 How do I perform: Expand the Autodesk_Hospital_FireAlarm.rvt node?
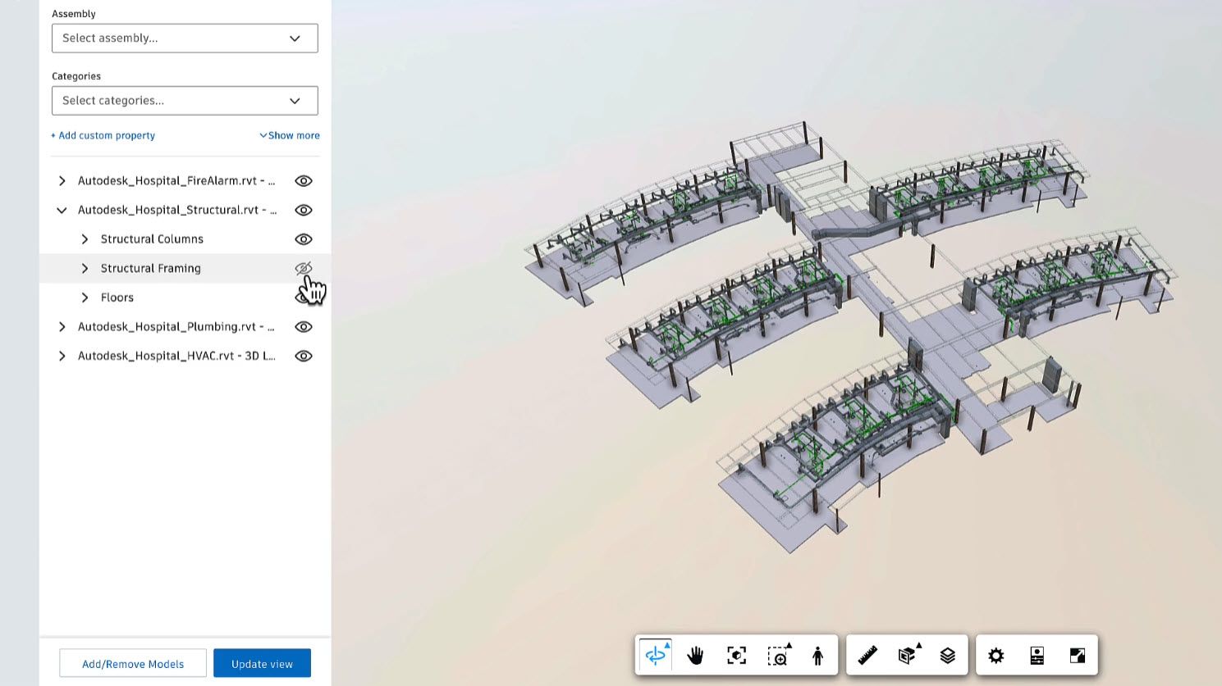(x=62, y=180)
